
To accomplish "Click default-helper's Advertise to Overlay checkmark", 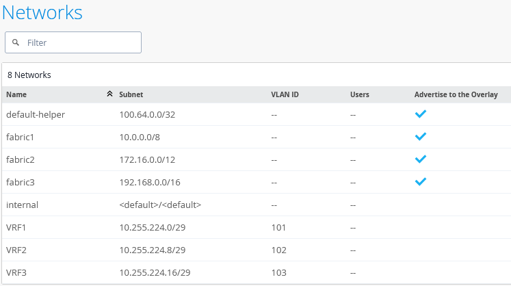I will point(421,114).
